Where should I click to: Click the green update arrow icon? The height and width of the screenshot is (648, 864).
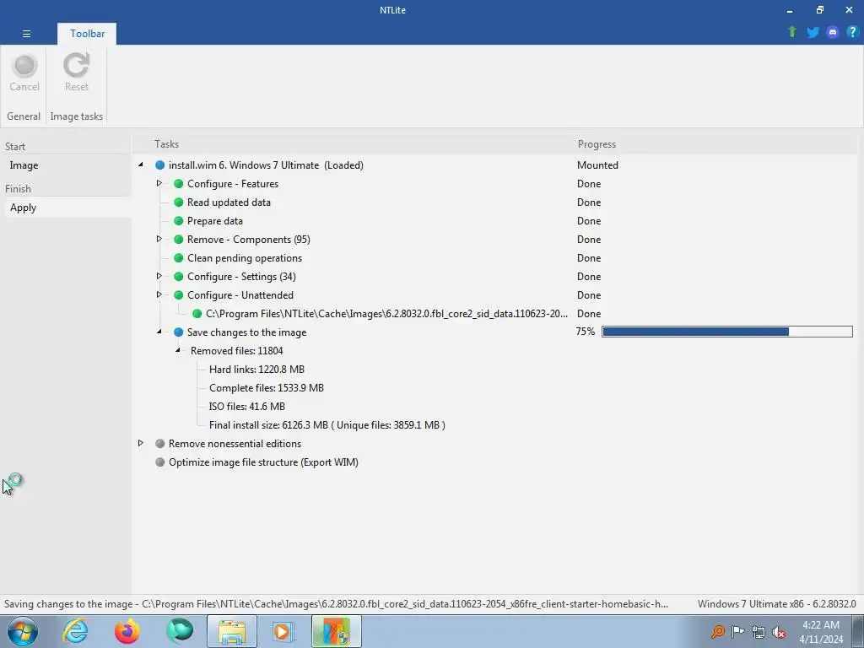(792, 32)
